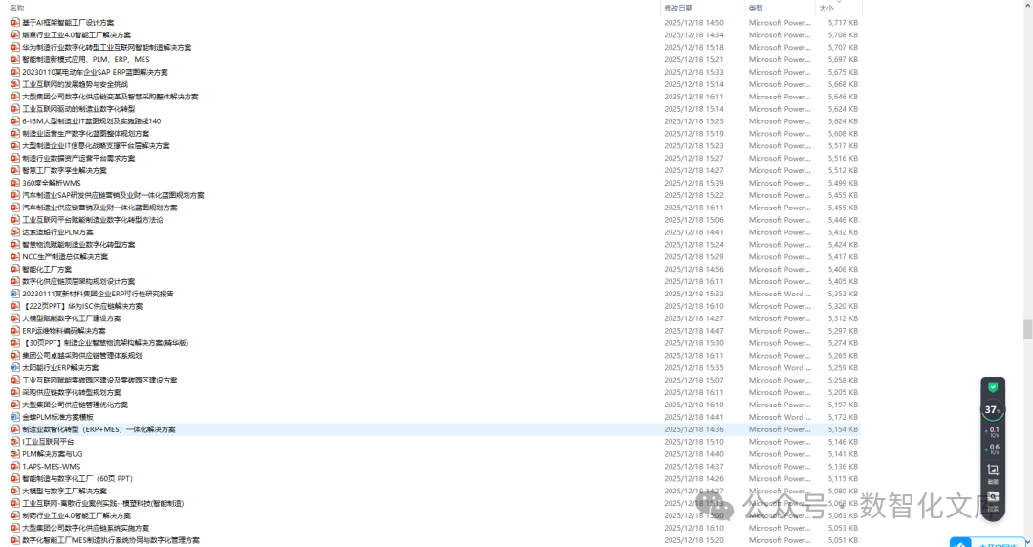Image resolution: width=1033 pixels, height=547 pixels.
Task: Click date 2025/12/18 14:50 in first row
Action: 693,22
